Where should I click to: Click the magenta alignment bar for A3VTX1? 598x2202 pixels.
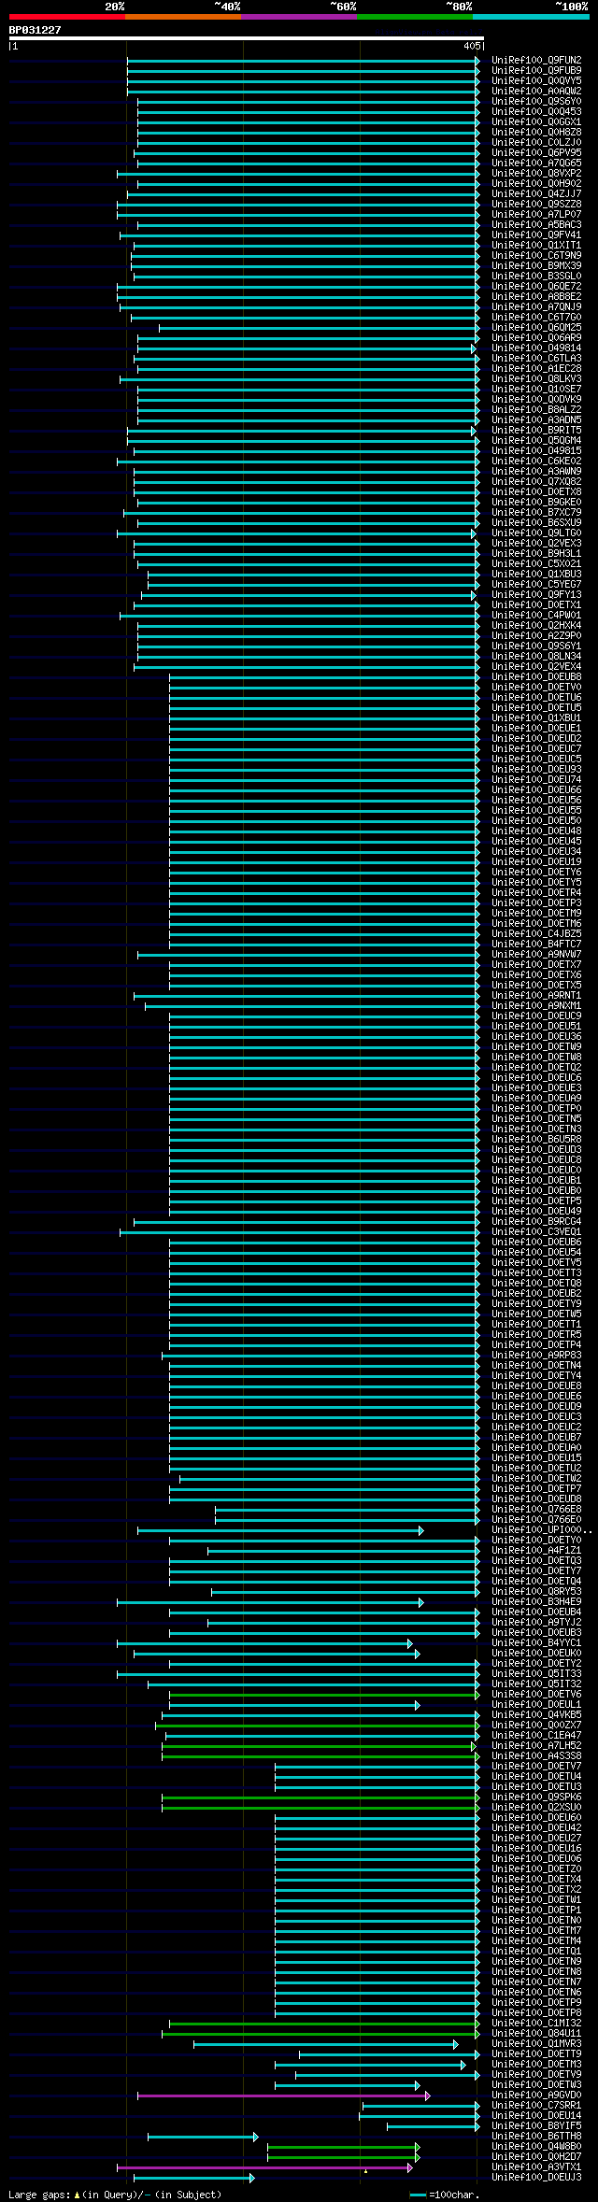coord(264,2167)
